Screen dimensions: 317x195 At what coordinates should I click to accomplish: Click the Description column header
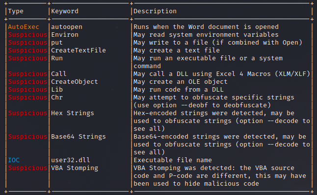pos(155,11)
